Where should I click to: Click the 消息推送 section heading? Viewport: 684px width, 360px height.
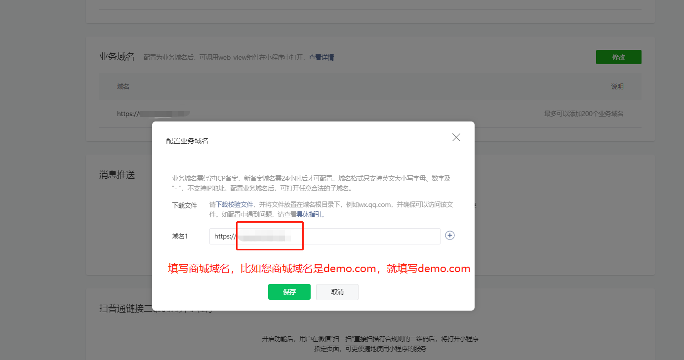pos(117,175)
